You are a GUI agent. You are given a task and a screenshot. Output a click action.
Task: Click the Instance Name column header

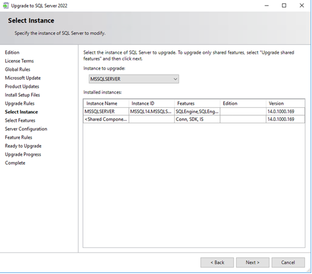[x=106, y=103]
